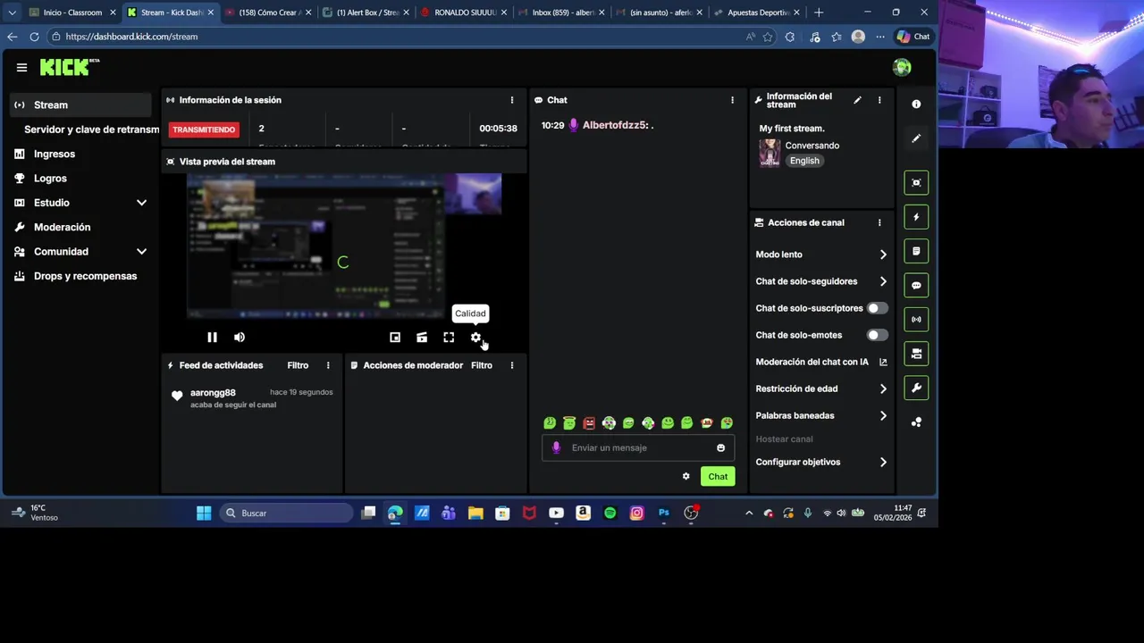Pause the stream preview
The image size is (1144, 643).
(212, 338)
